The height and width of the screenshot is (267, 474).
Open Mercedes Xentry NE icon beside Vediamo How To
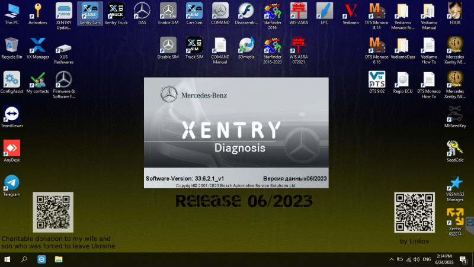455,51
